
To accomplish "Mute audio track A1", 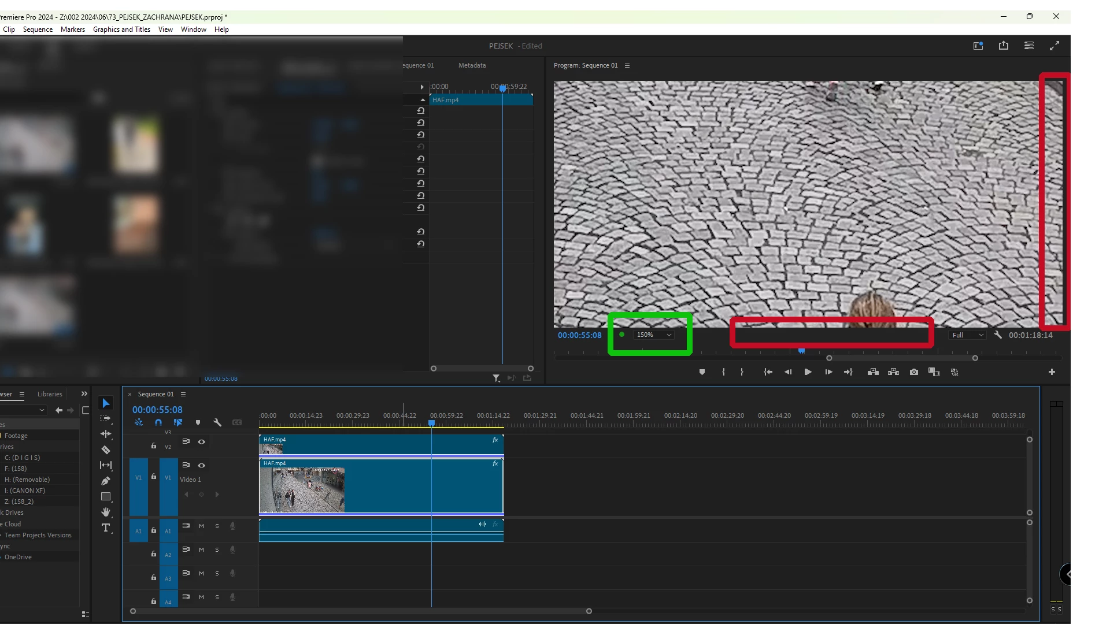I will 201,526.
